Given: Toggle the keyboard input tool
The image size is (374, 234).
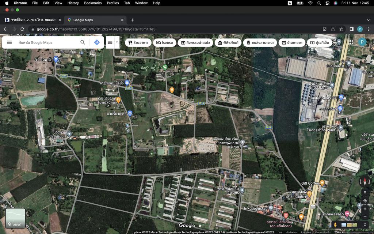Looking at the screenshot, I should click(110, 42).
